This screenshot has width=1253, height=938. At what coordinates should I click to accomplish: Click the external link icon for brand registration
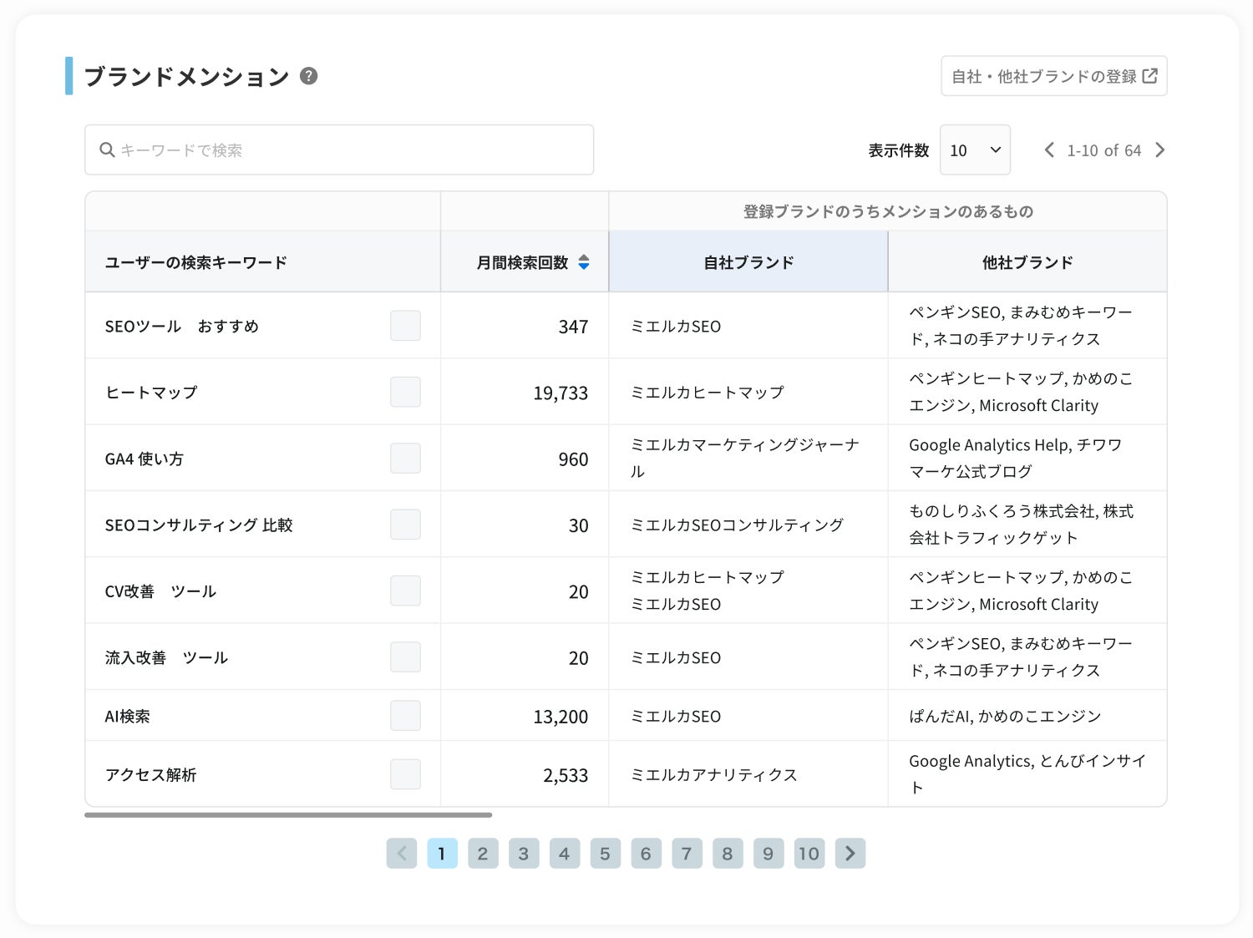pyautogui.click(x=1150, y=76)
